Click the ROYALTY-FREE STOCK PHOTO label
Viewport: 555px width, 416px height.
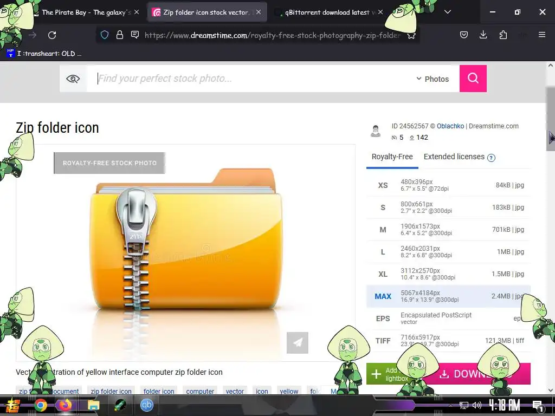[x=109, y=163]
